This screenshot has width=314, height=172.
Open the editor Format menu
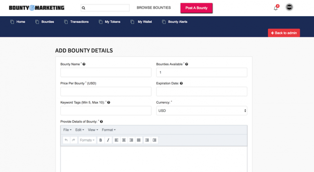point(108,130)
